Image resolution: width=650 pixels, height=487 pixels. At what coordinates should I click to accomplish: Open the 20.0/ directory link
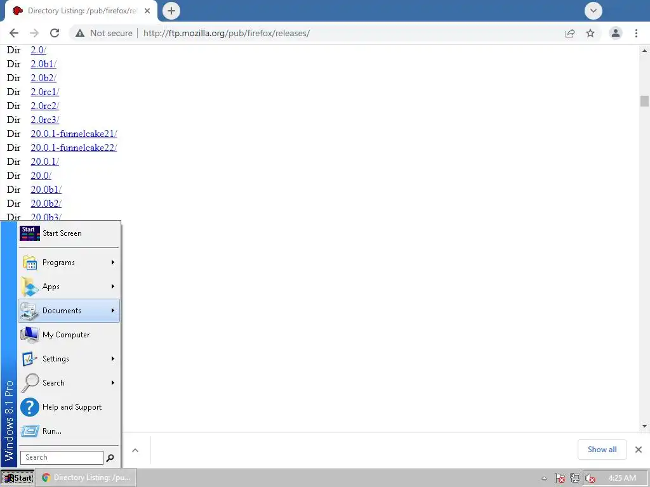pos(41,176)
